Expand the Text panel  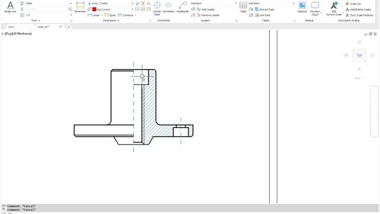(36, 21)
